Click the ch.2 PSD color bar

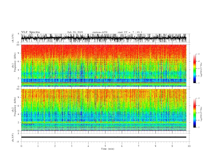(x=194, y=113)
